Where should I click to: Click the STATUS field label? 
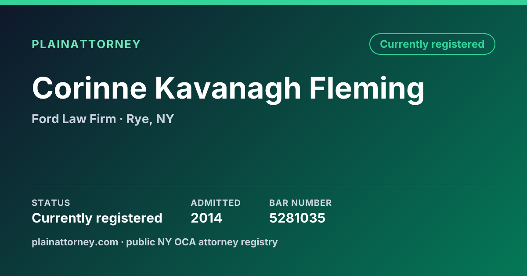[51, 203]
